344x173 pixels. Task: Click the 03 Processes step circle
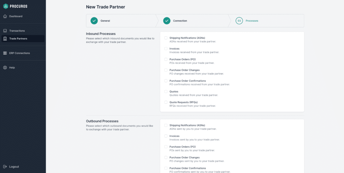(239, 21)
